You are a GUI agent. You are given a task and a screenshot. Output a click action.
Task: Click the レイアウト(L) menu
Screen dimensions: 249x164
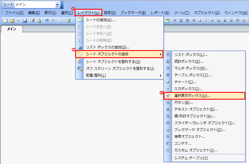tap(88, 13)
